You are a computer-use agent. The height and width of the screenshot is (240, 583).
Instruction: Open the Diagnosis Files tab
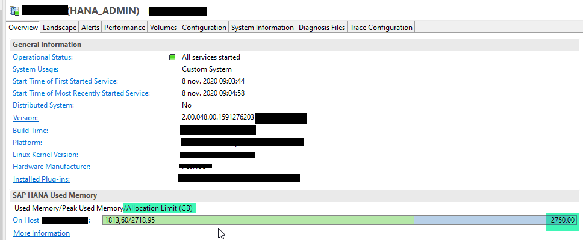[x=322, y=28]
